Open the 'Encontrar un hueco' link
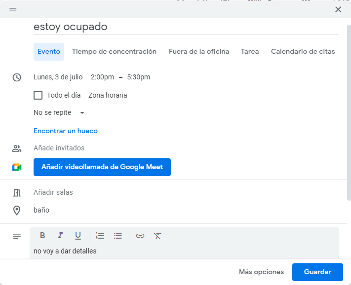The width and height of the screenshot is (351, 285). click(66, 131)
